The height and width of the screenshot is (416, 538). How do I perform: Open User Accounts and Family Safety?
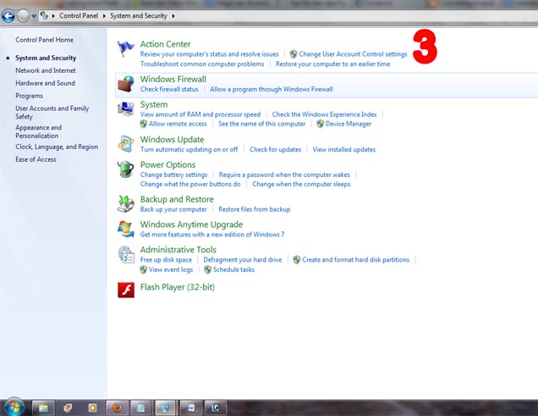(x=52, y=113)
